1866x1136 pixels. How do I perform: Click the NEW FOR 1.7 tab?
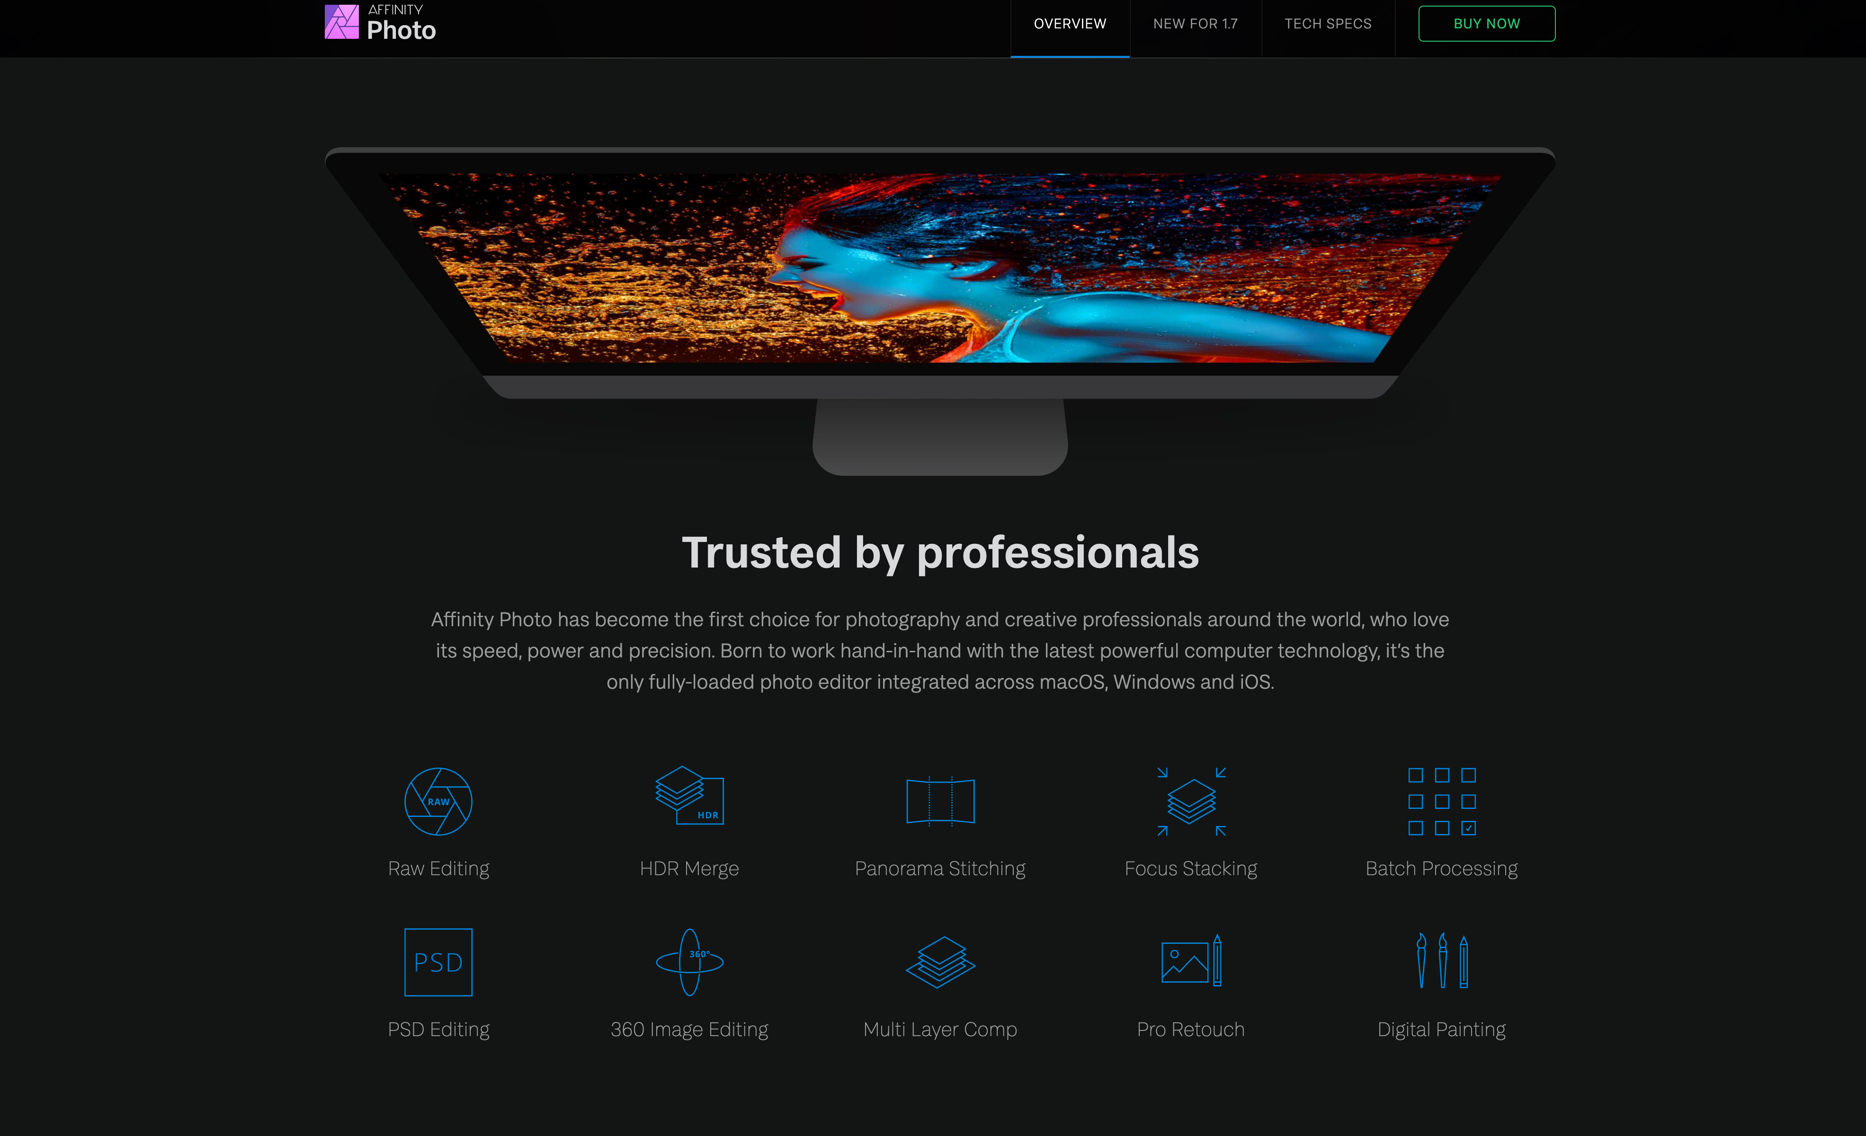1196,23
